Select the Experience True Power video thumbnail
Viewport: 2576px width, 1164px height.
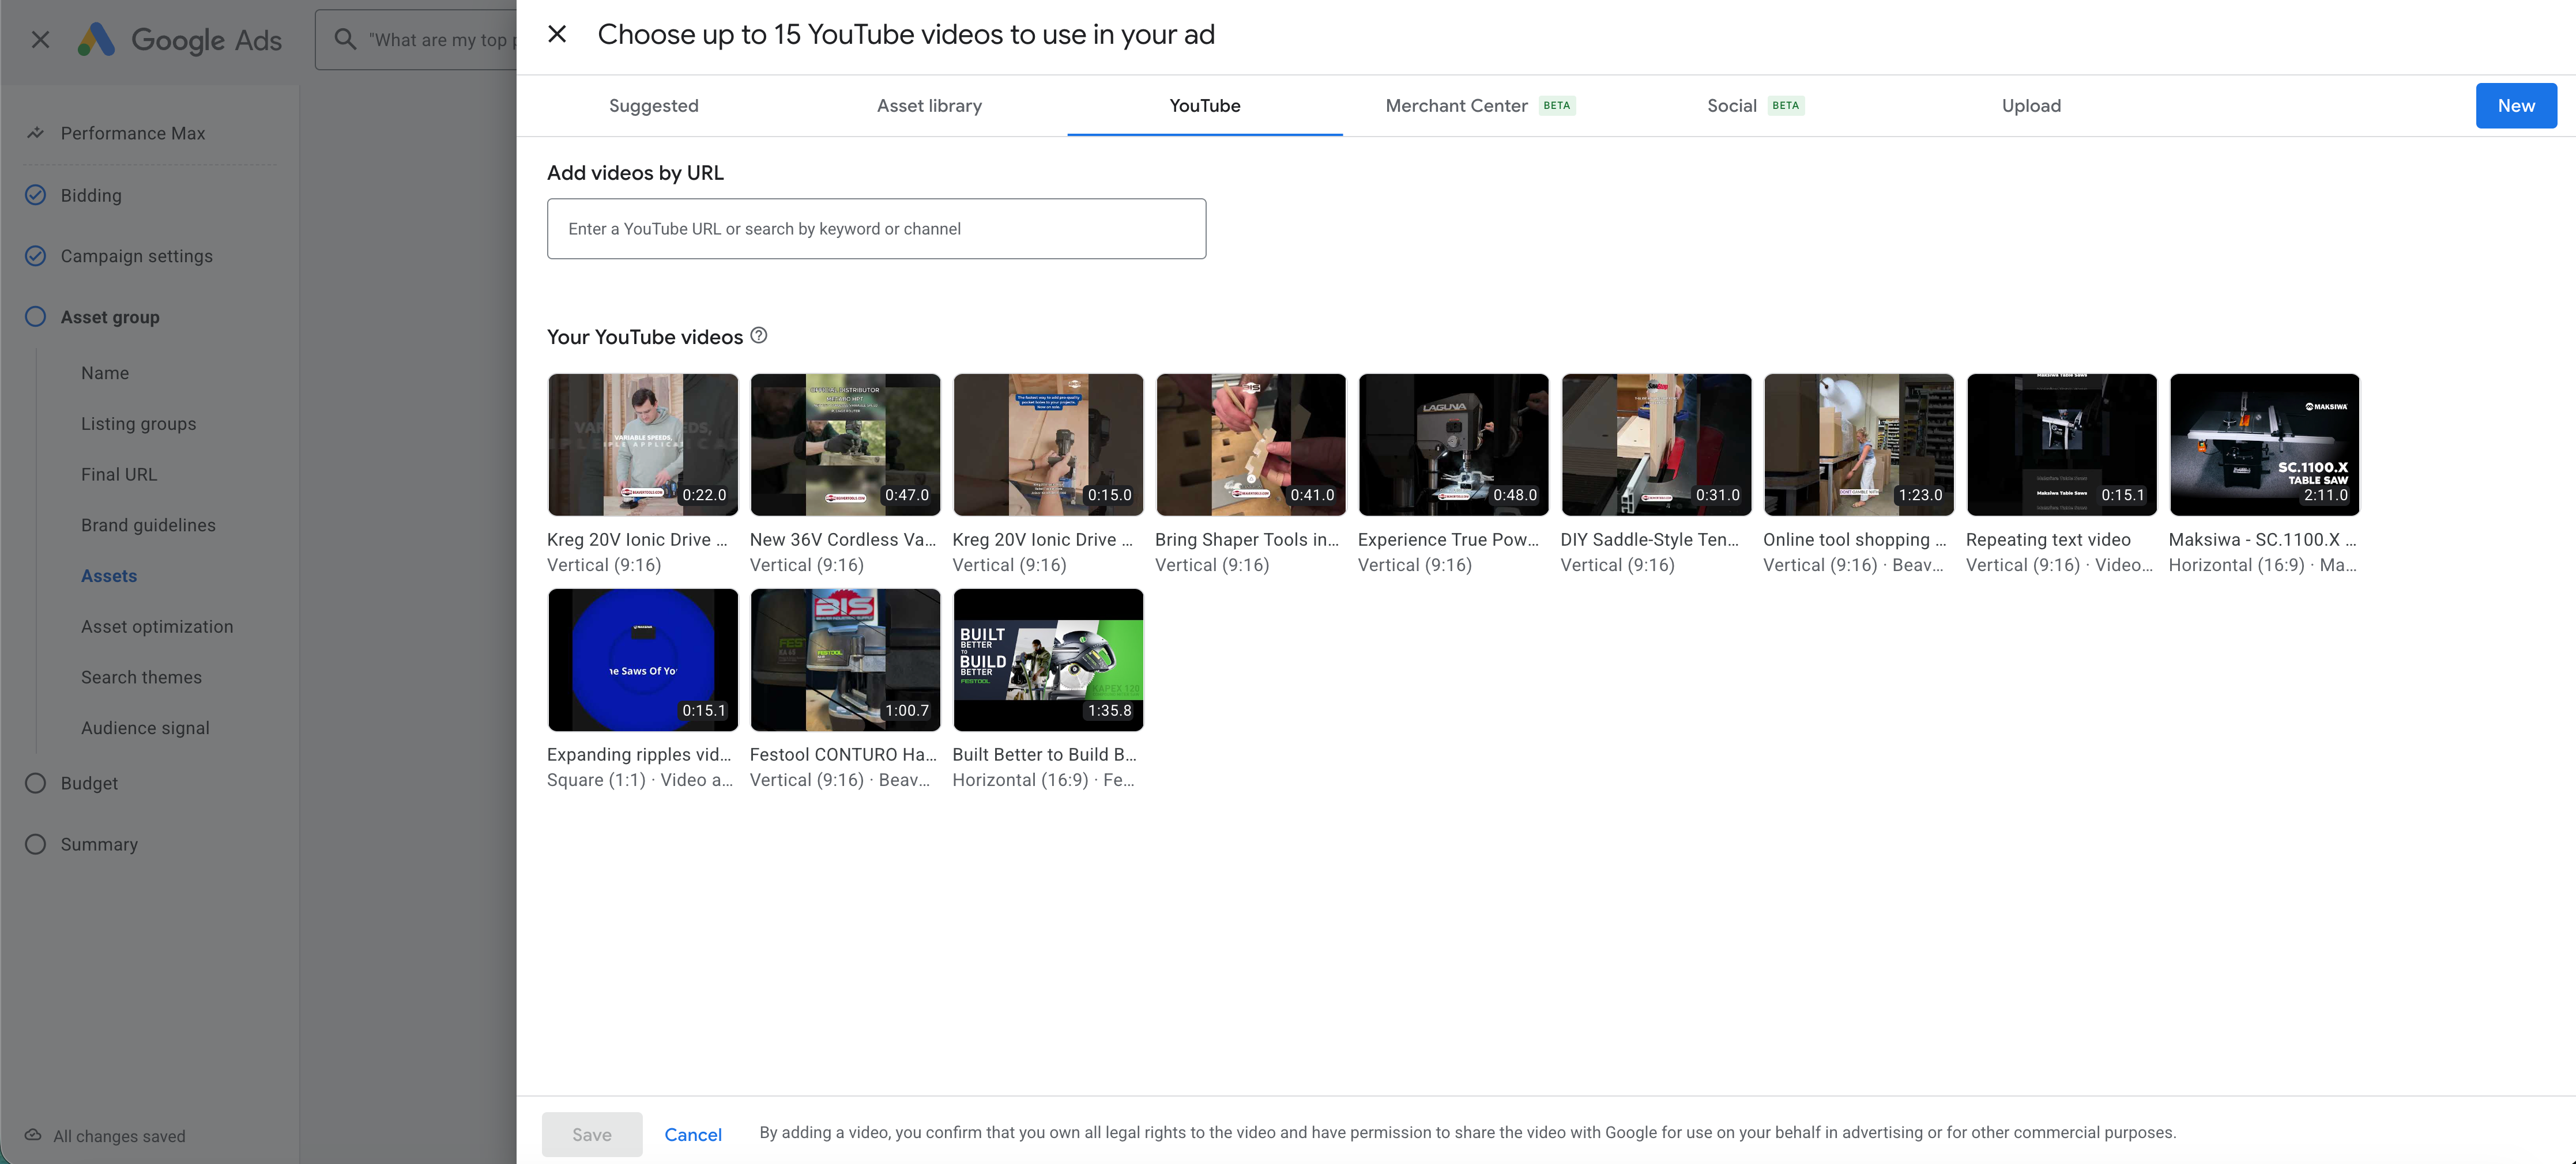tap(1454, 445)
